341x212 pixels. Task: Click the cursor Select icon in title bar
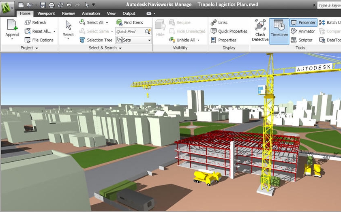point(87,5)
